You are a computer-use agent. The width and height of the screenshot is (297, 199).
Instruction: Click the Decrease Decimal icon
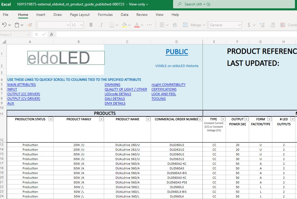point(262,25)
